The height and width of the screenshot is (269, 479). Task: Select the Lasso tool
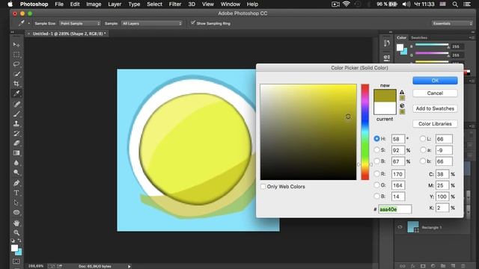click(16, 64)
